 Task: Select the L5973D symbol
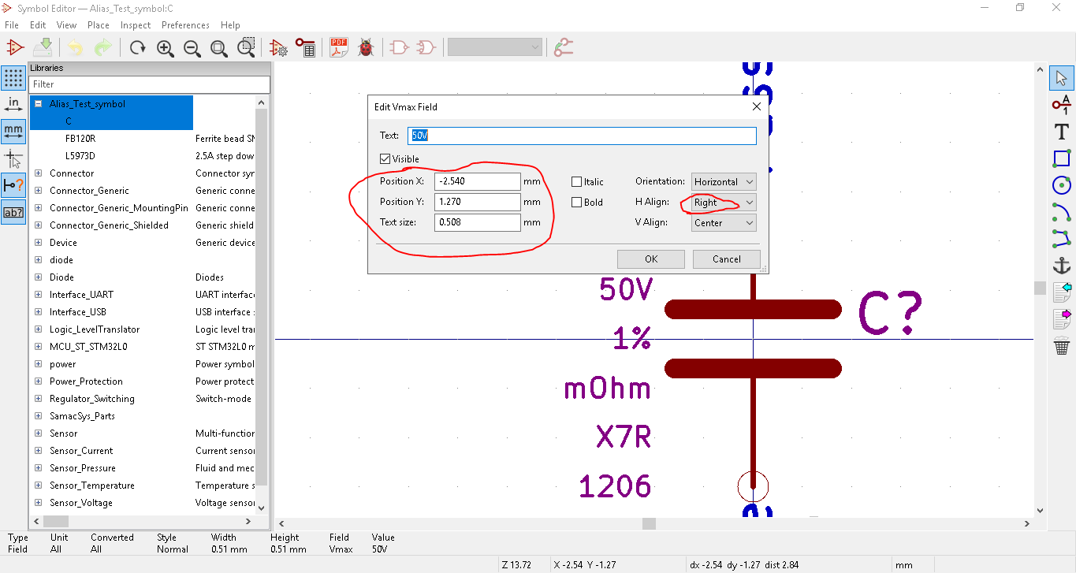pos(80,156)
